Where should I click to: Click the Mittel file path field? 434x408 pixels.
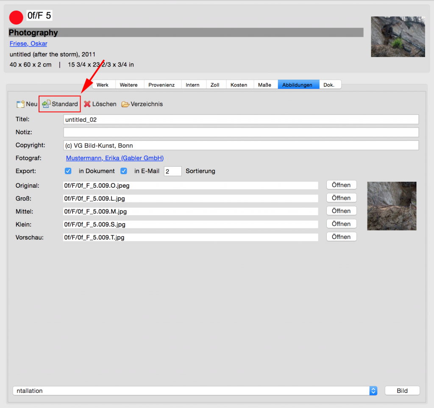click(190, 211)
